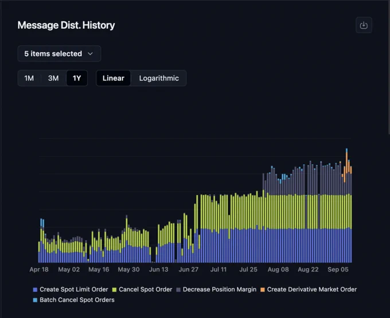Screen dimensions: 390x318
Task: Click the Apr 18 axis label
Action: click(x=39, y=269)
